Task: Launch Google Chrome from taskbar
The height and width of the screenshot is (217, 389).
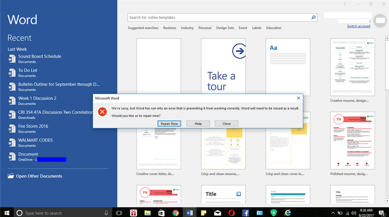Action: [176, 213]
